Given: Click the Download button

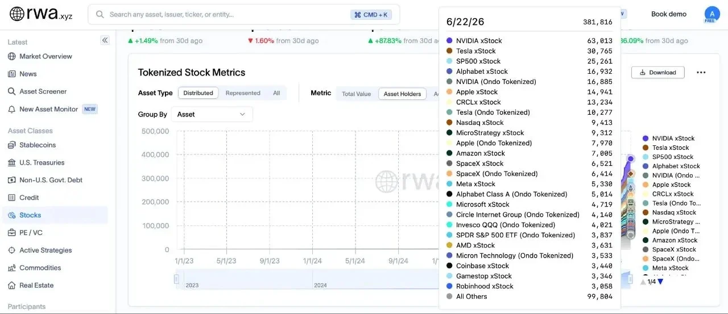Looking at the screenshot, I should [x=658, y=72].
